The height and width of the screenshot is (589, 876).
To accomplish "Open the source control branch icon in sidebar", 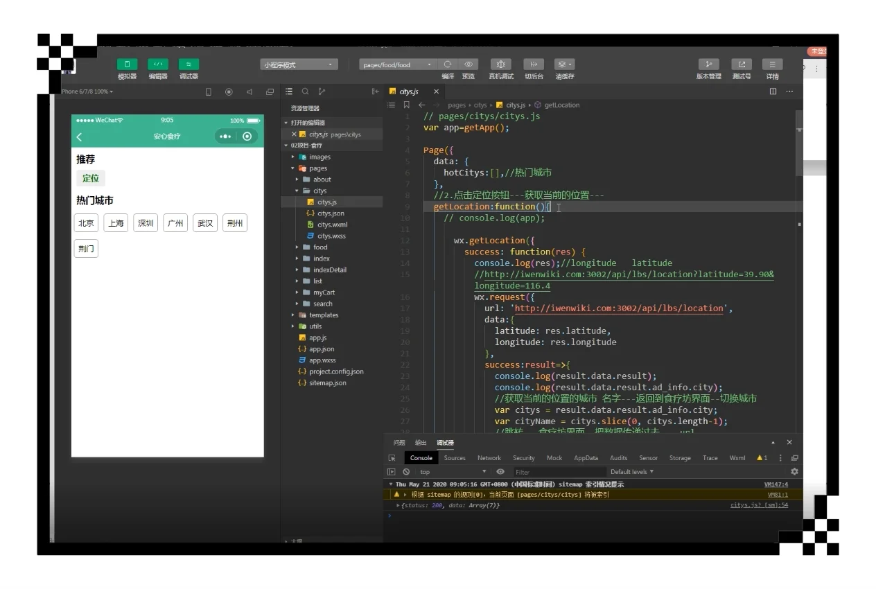I will 322,91.
